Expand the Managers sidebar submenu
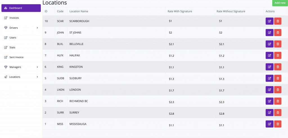 (21, 67)
